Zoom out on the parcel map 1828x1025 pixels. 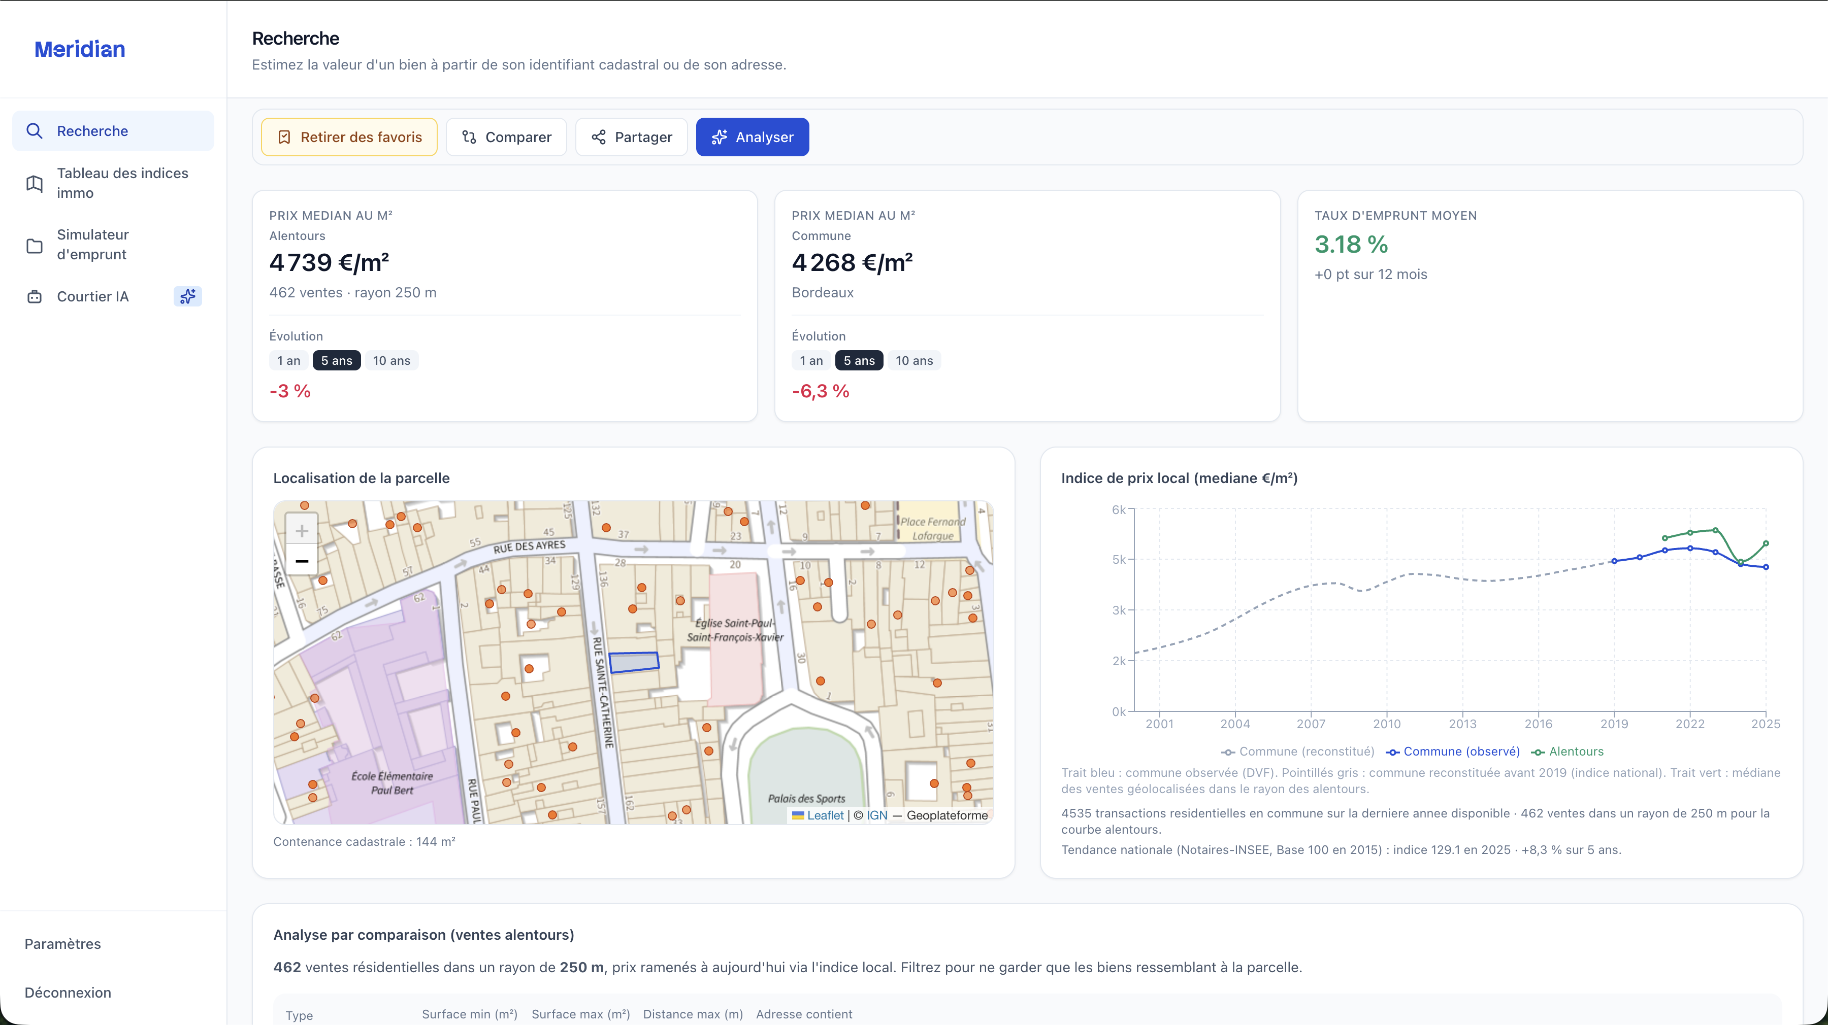pyautogui.click(x=302, y=561)
